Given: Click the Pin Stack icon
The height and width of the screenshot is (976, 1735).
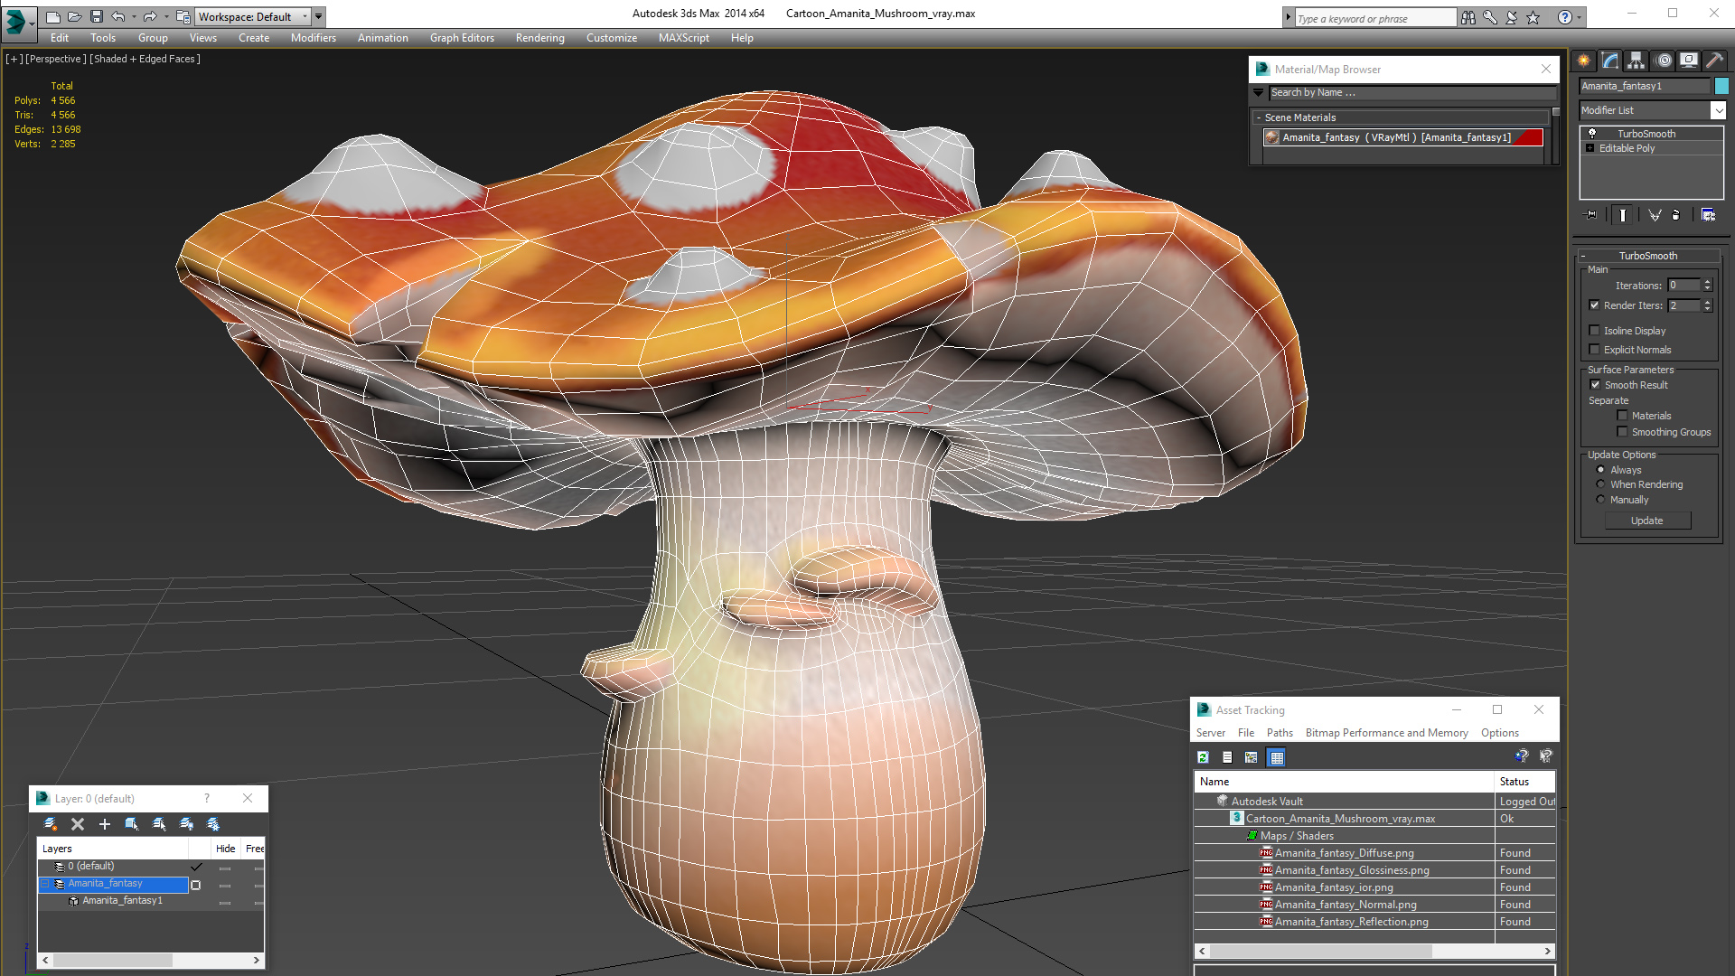Looking at the screenshot, I should click(1591, 215).
